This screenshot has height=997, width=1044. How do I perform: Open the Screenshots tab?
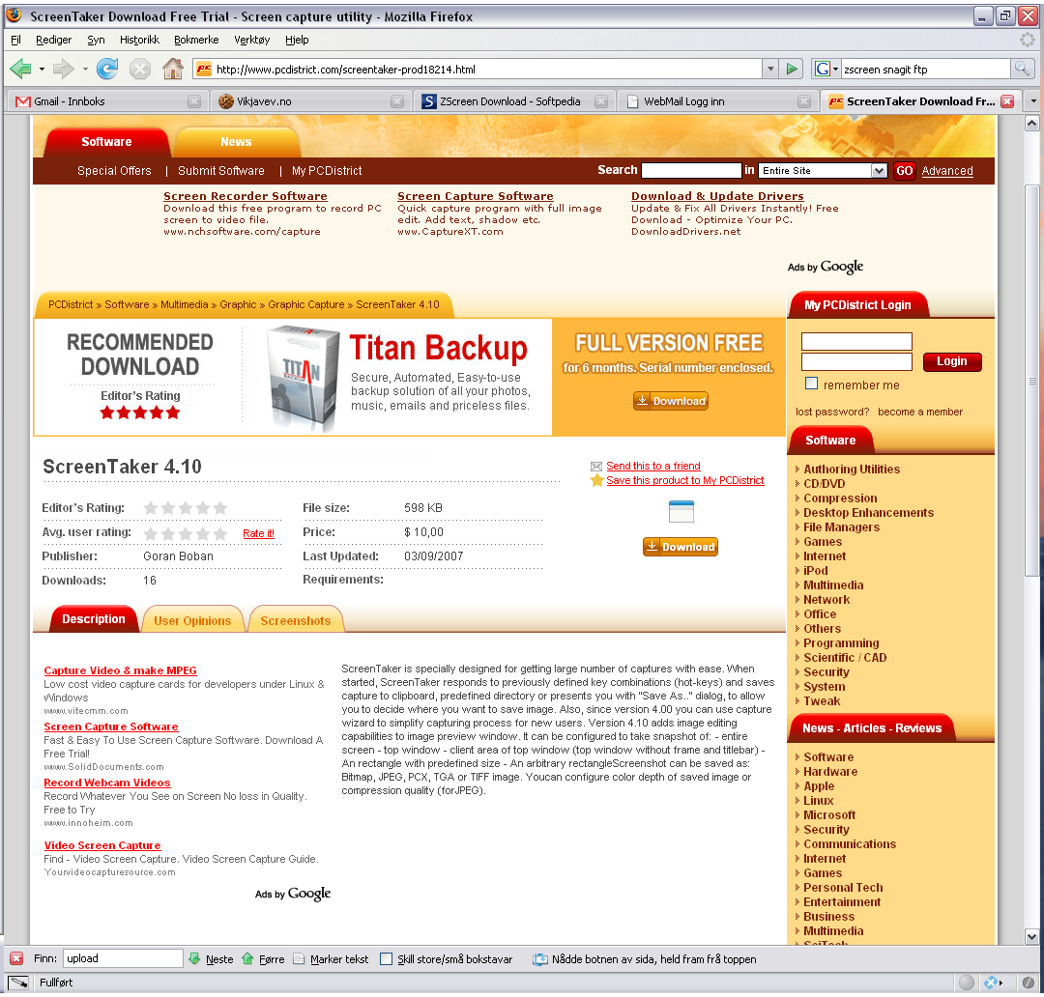(295, 620)
